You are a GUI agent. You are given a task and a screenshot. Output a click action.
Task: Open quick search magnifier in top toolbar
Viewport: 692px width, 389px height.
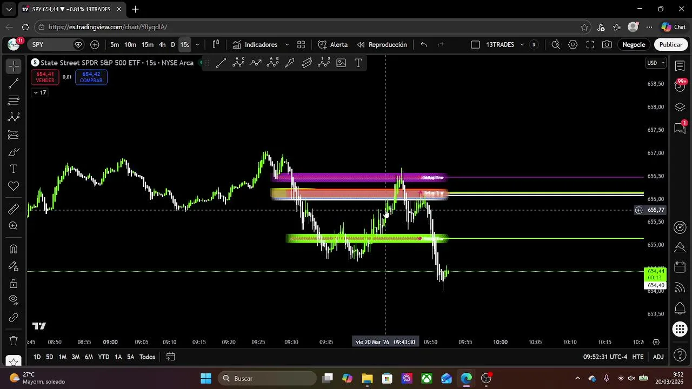[555, 45]
